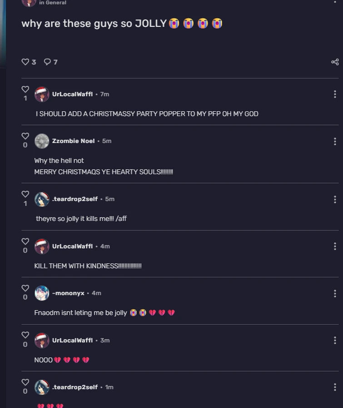Open options menu for UrLocalWaffl's 7m comment

[x=335, y=94]
